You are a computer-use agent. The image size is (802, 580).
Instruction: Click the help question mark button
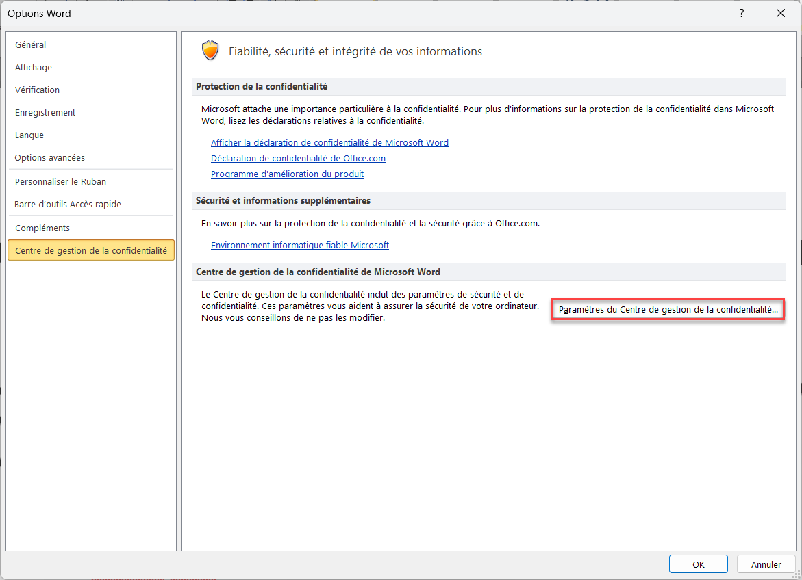tap(741, 13)
